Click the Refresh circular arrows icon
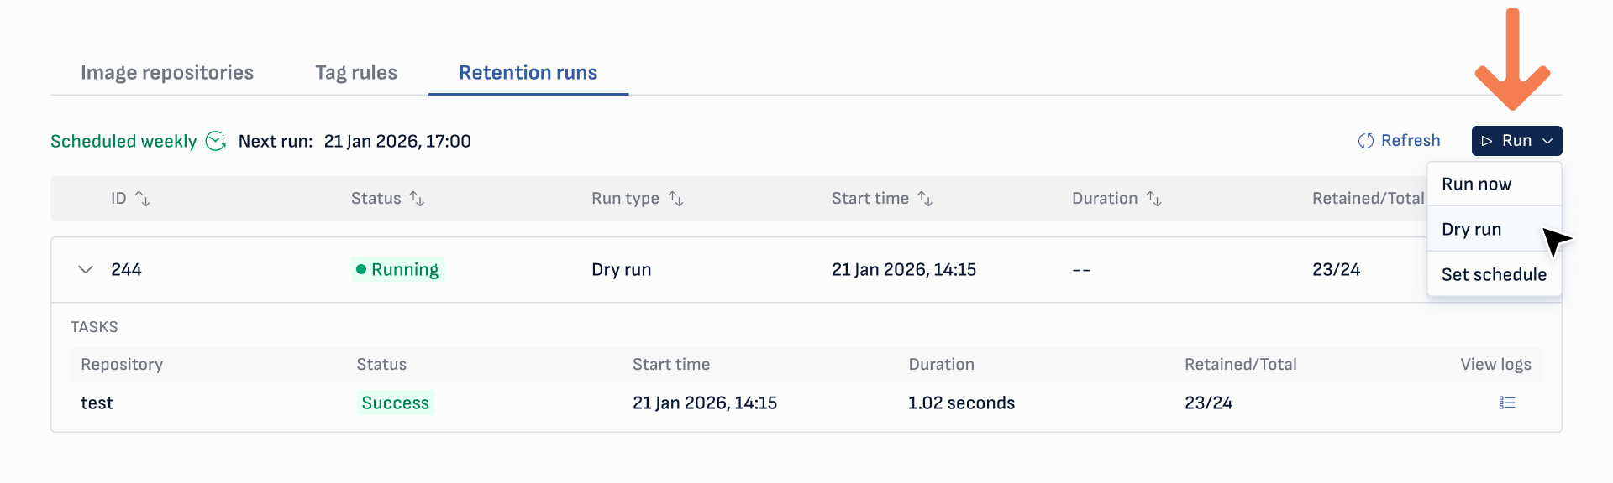Image resolution: width=1613 pixels, height=483 pixels. tap(1366, 141)
